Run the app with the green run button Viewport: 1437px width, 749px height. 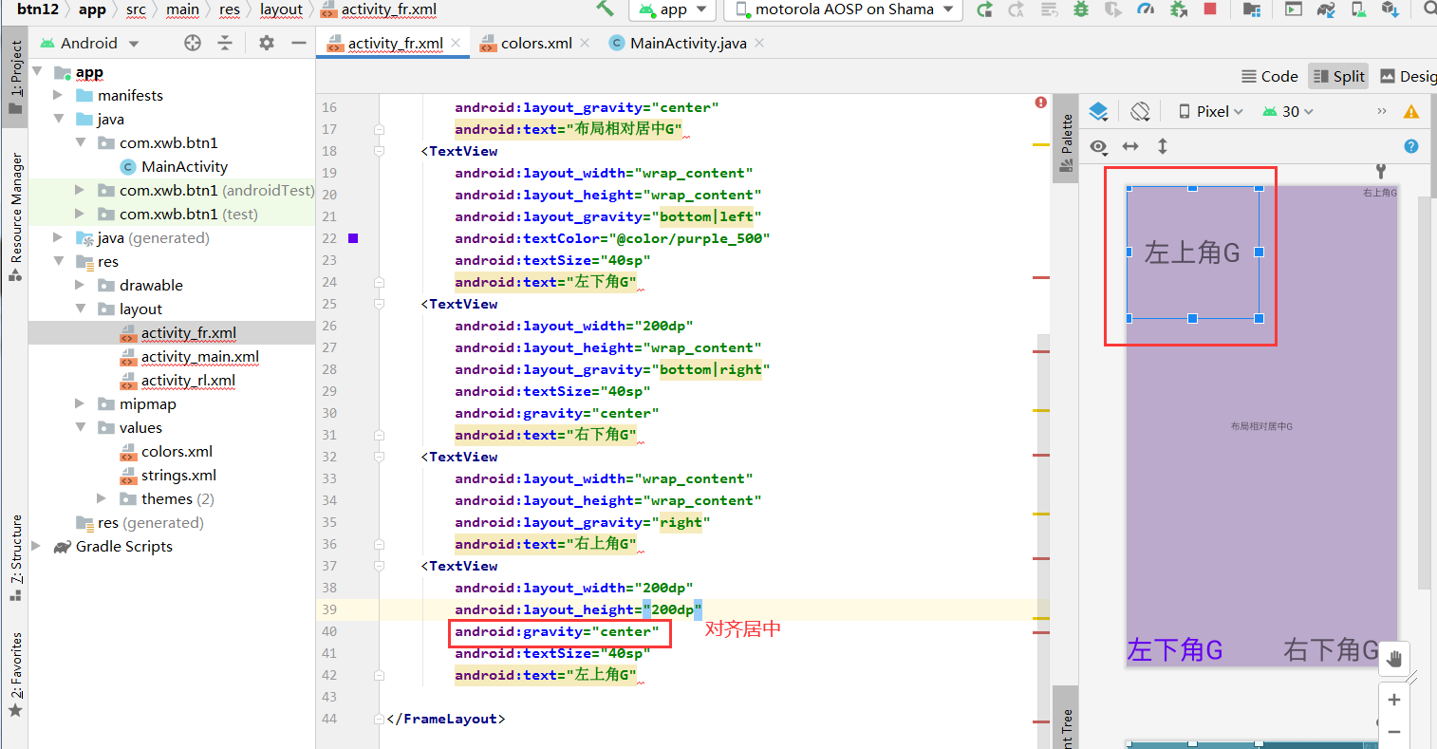(985, 9)
